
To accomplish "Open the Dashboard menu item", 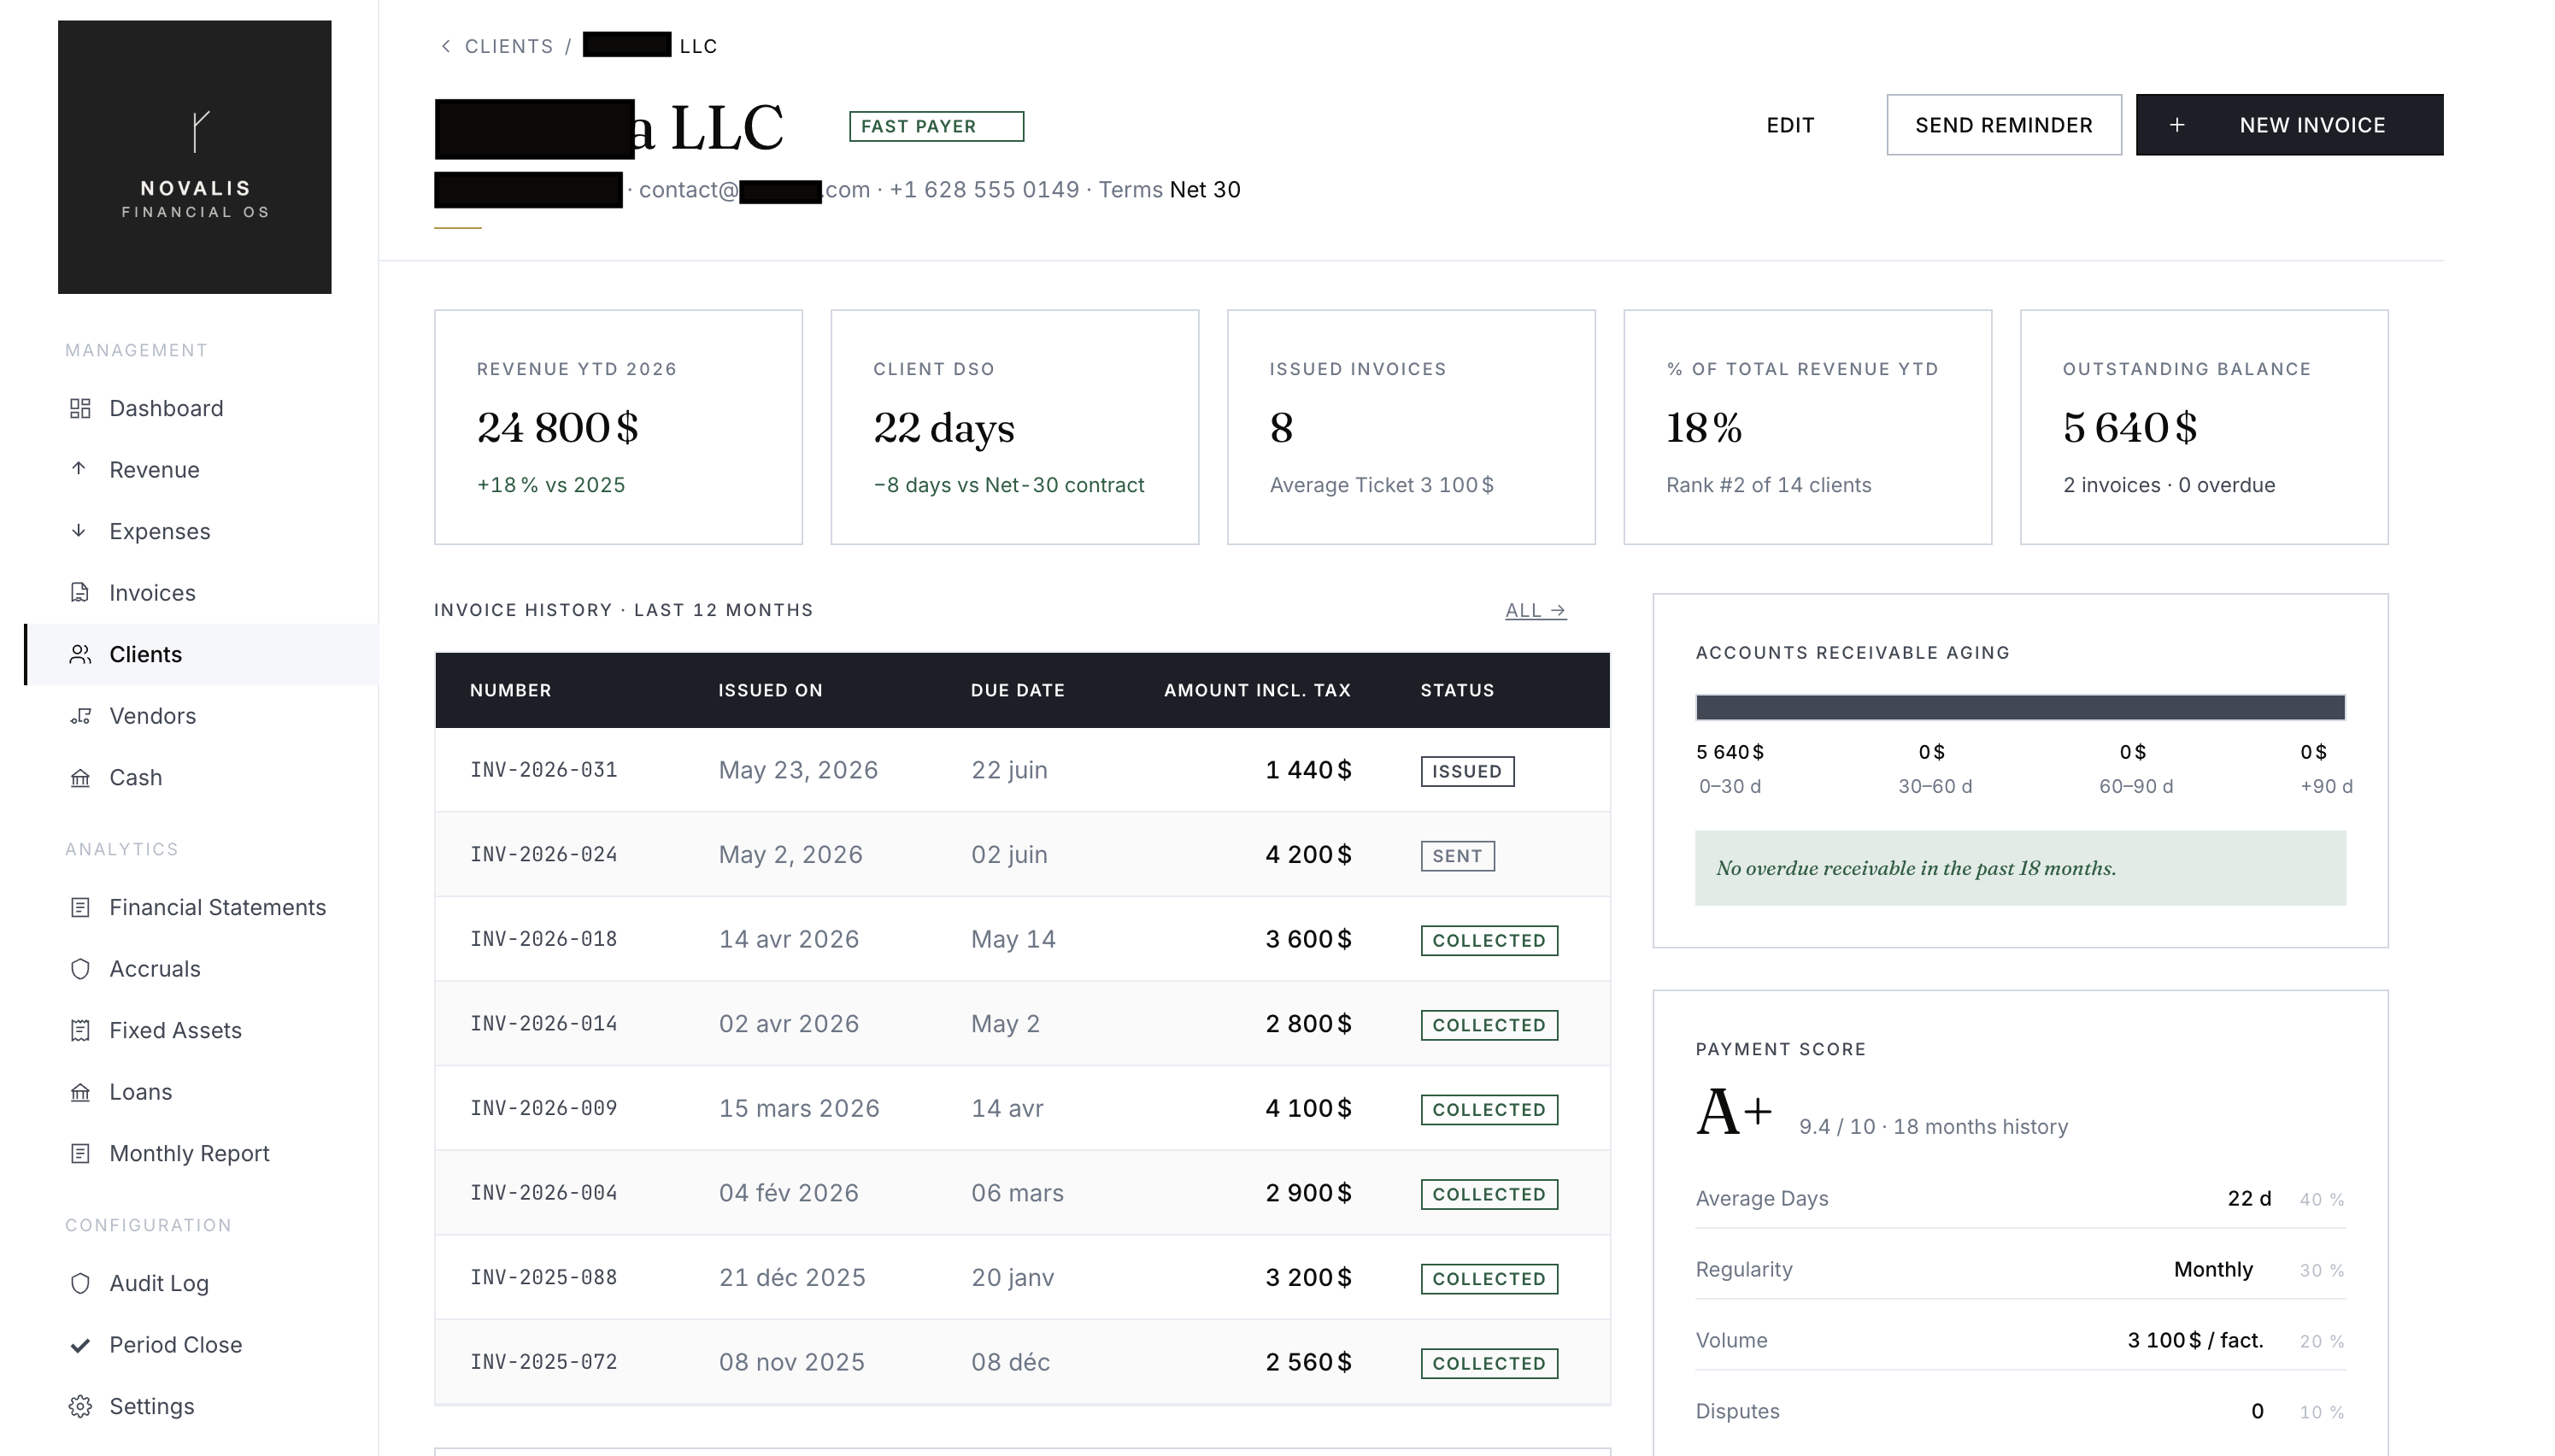I will pos(200,408).
